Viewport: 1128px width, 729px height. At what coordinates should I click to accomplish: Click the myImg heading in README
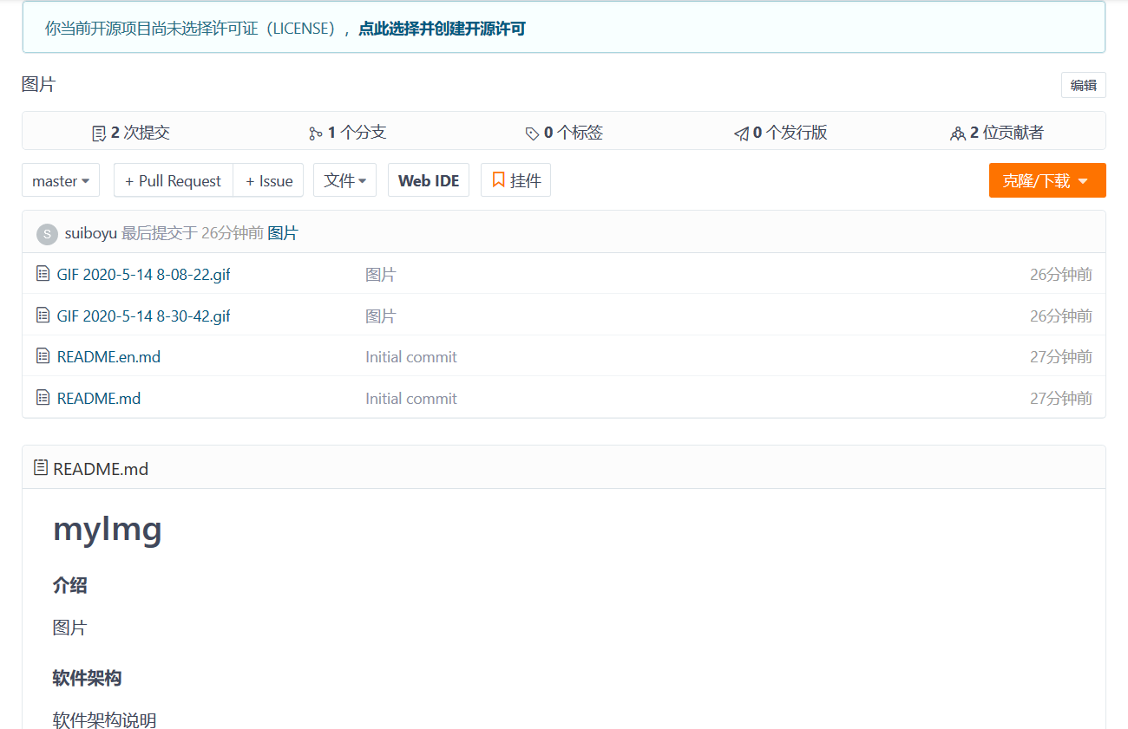[108, 529]
